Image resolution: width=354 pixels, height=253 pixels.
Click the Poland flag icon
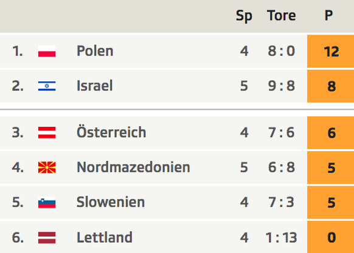point(47,51)
